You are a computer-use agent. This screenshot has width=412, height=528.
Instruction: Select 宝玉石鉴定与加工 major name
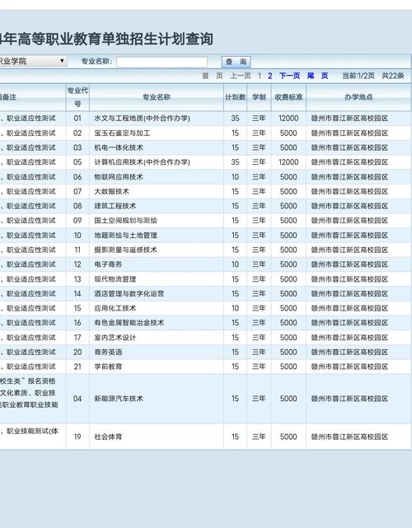(122, 133)
